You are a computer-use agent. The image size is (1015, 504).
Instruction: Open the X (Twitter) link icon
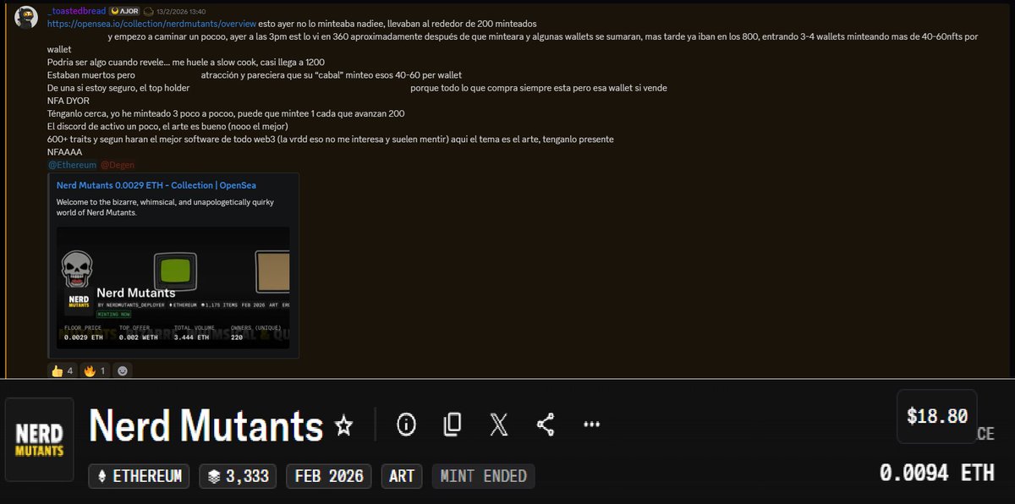(499, 425)
